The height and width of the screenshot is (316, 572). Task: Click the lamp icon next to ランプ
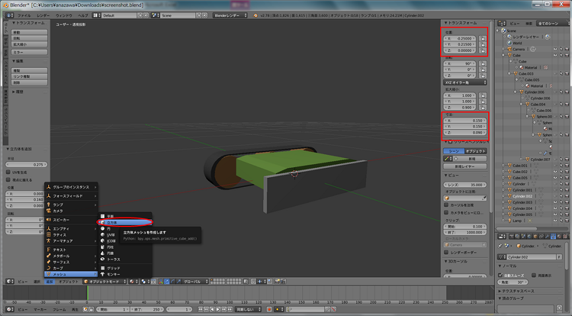coord(48,204)
